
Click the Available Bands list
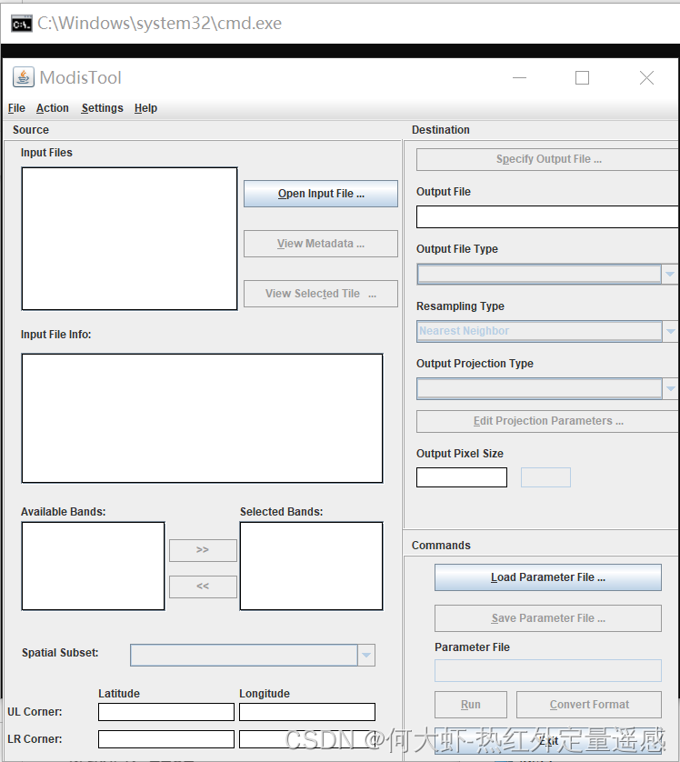(x=94, y=566)
